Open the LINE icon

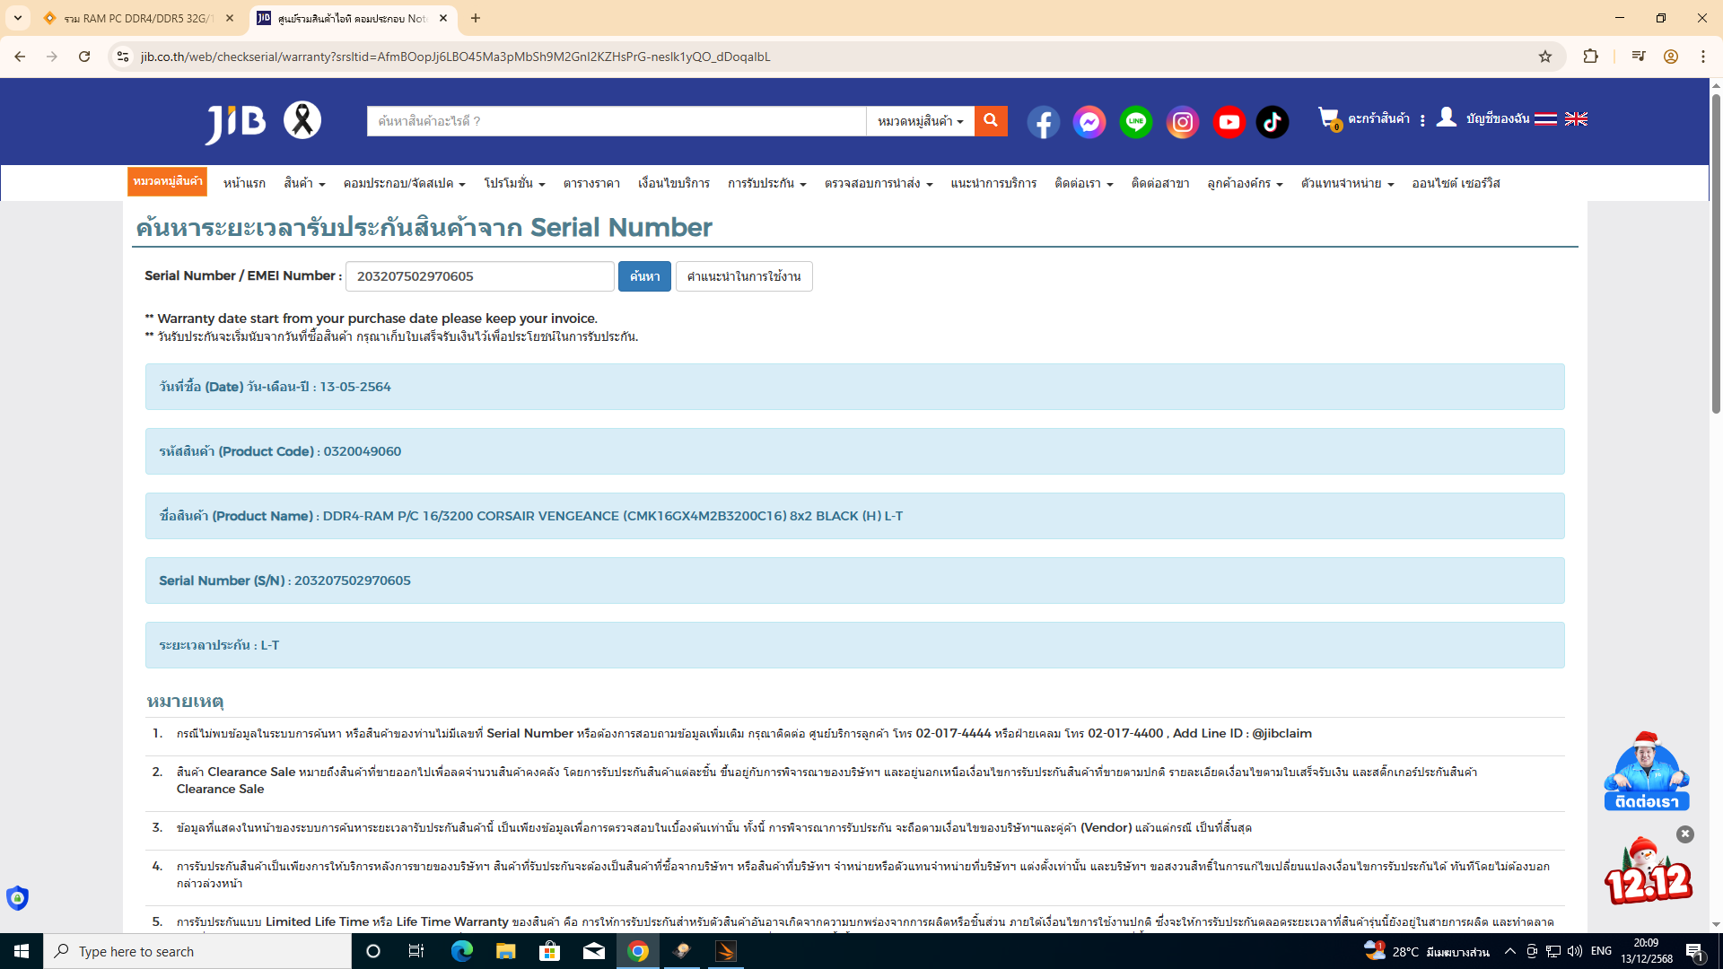[x=1136, y=122]
